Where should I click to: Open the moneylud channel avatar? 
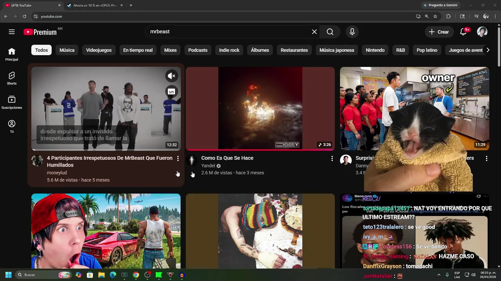(37, 160)
